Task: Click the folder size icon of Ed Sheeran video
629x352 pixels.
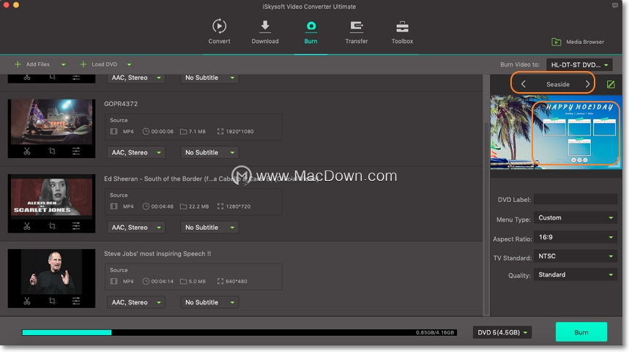Action: point(183,206)
